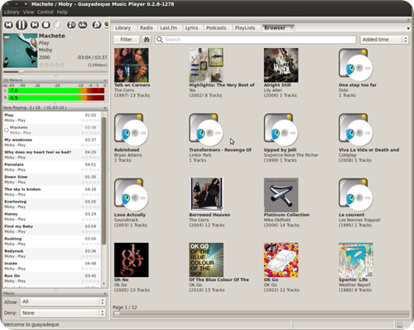This screenshot has height=330, width=414.
Task: Select Transformers - Revenge Of disc icon
Action: pyautogui.click(x=206, y=130)
